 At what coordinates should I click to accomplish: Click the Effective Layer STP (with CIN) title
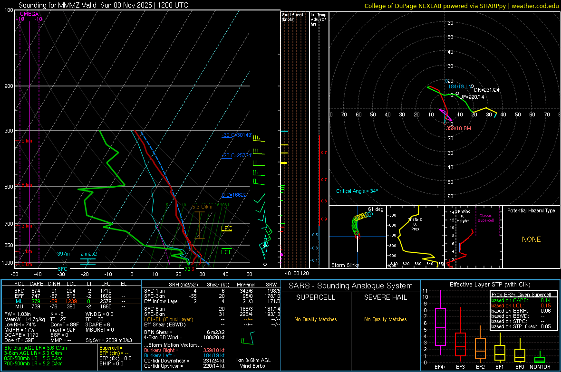[490, 285]
